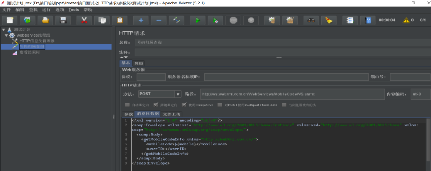Open Help with question mark icon
This screenshot has width=431, height=171.
[368, 20]
